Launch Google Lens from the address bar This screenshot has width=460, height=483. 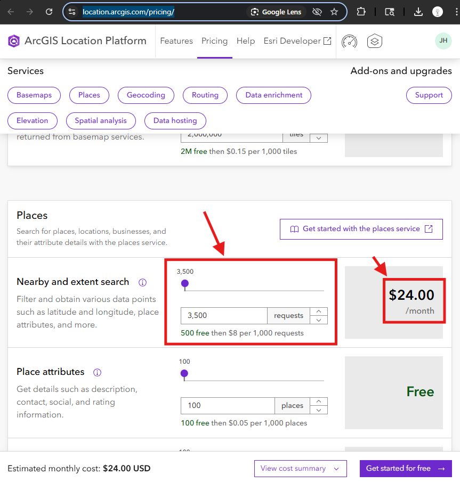pyautogui.click(x=276, y=12)
